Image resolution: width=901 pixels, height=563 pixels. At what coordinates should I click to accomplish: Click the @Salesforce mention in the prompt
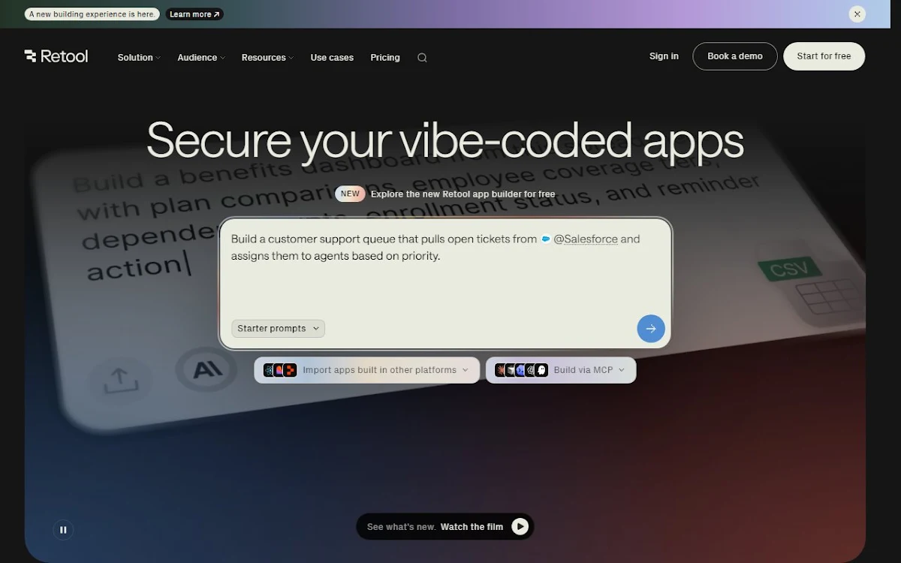tap(586, 239)
